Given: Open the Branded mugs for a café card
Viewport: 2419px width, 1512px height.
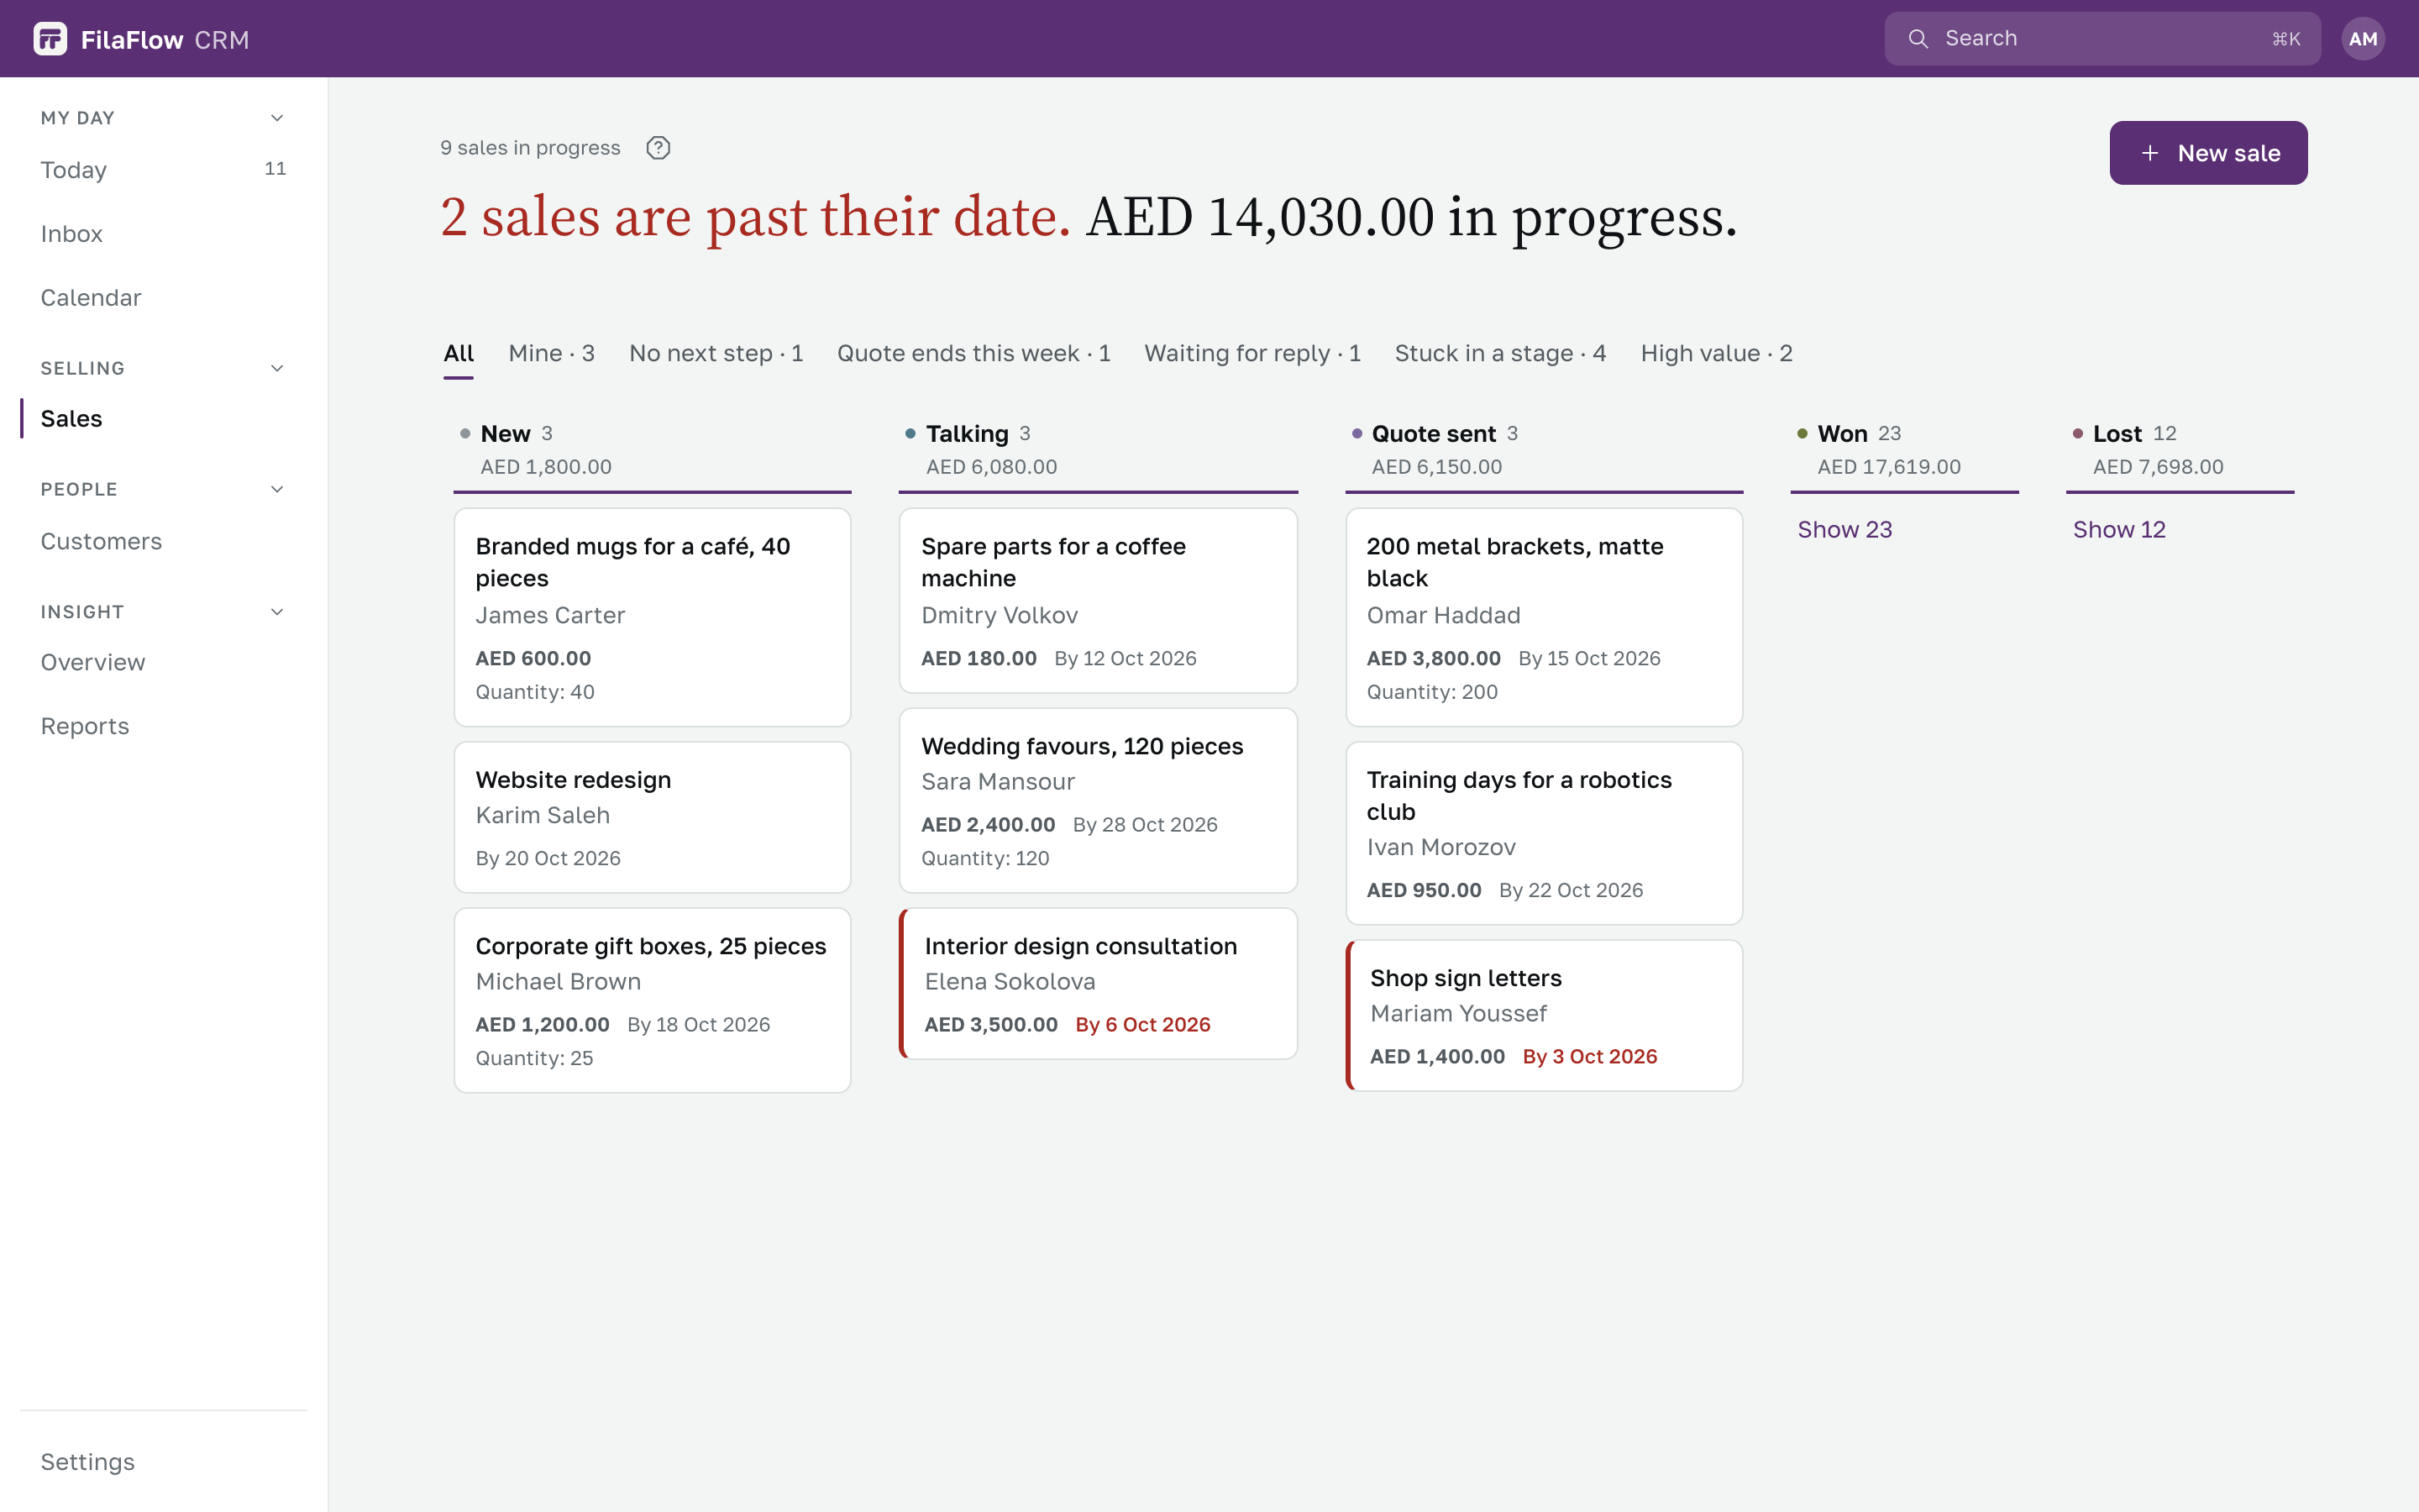Looking at the screenshot, I should (x=653, y=618).
